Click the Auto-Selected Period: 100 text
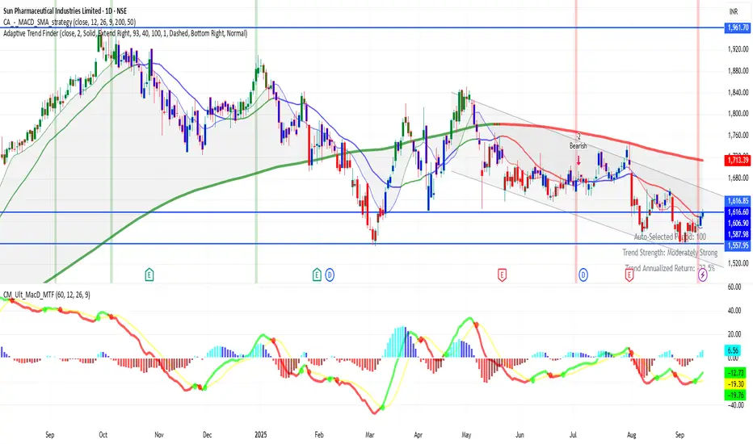The image size is (753, 444). 670,237
